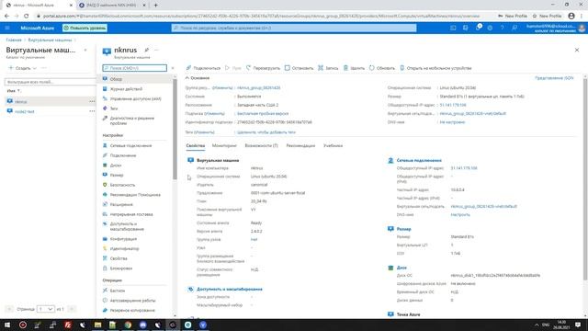588x331 pixels.
Task: Open the second browser tab
Action: 112,6
